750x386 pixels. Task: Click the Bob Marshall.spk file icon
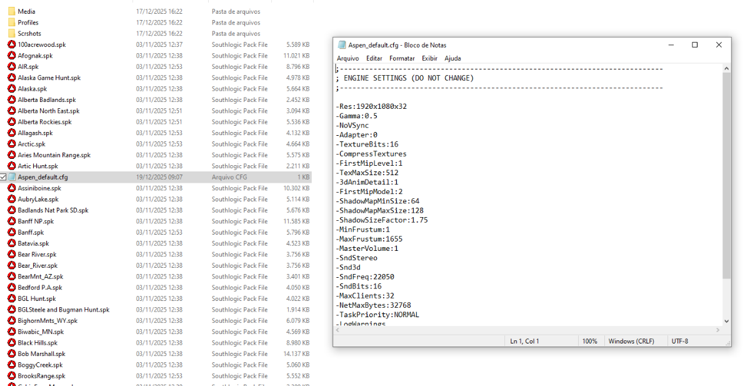[11, 354]
